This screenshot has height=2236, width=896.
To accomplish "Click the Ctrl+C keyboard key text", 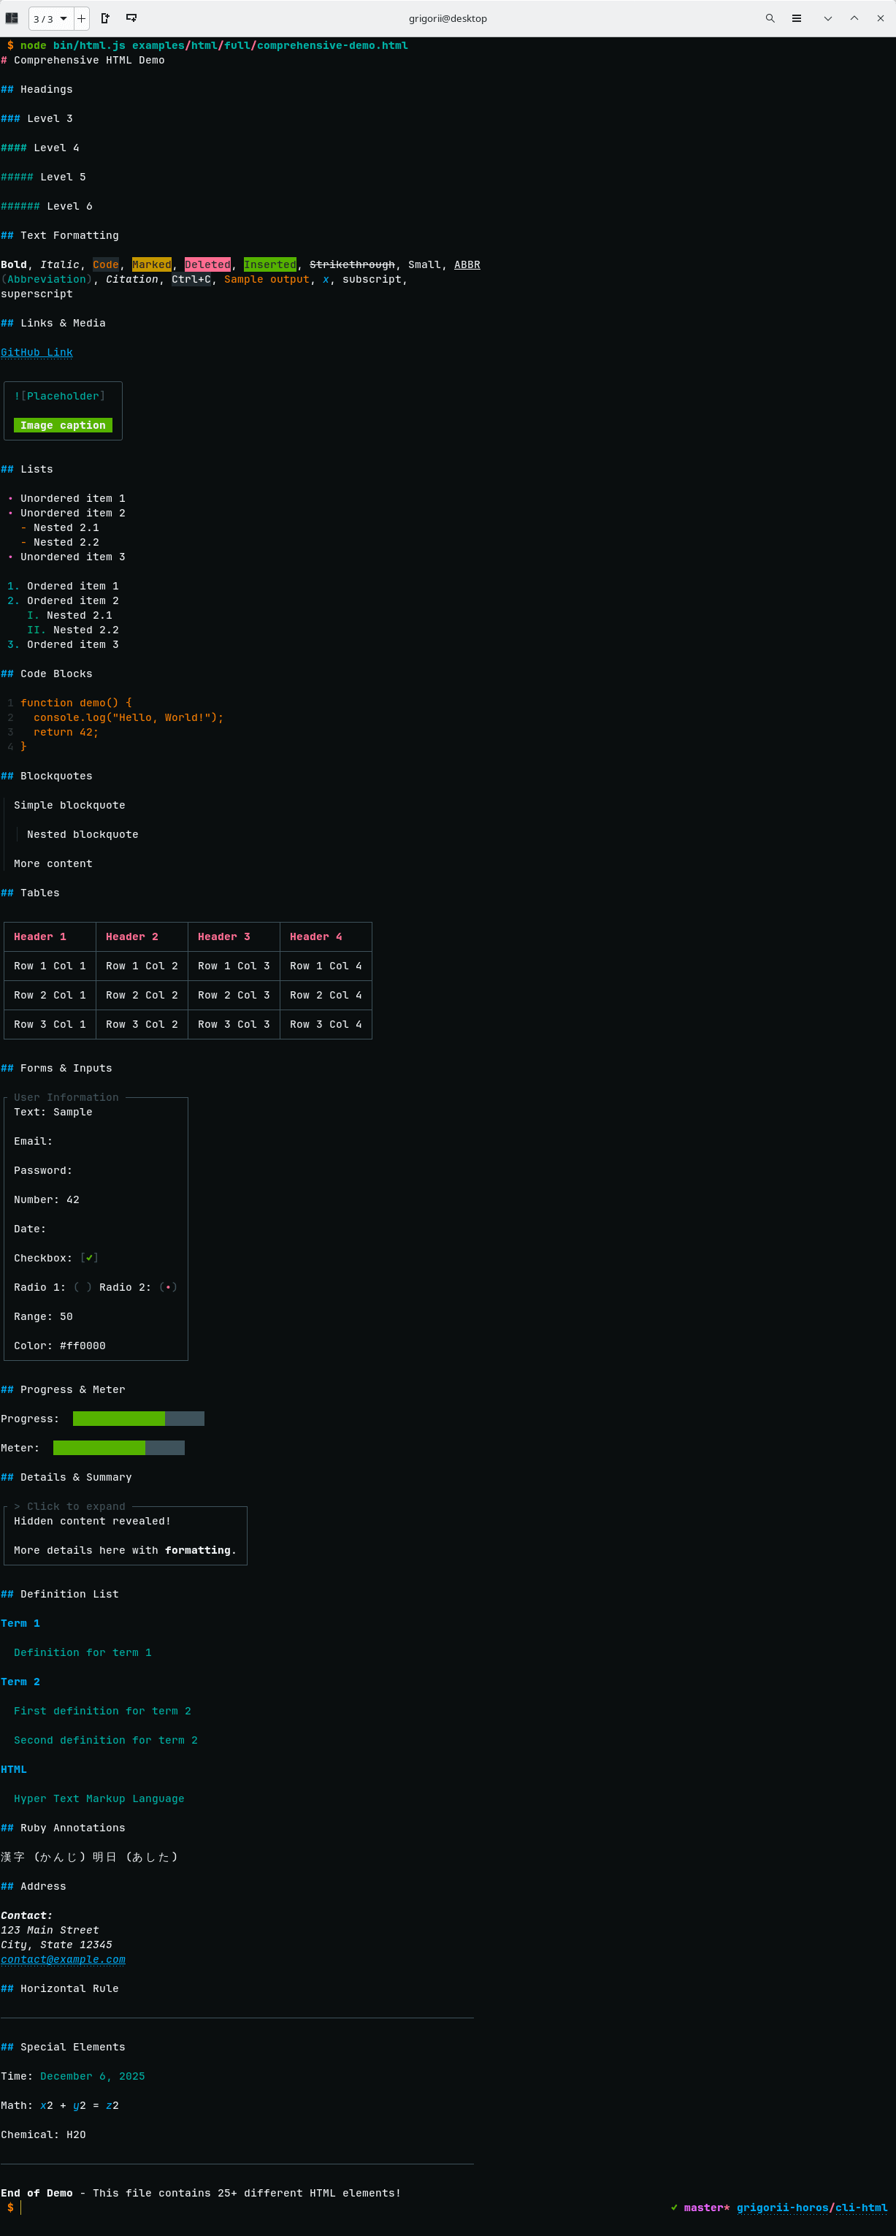I will (x=191, y=280).
